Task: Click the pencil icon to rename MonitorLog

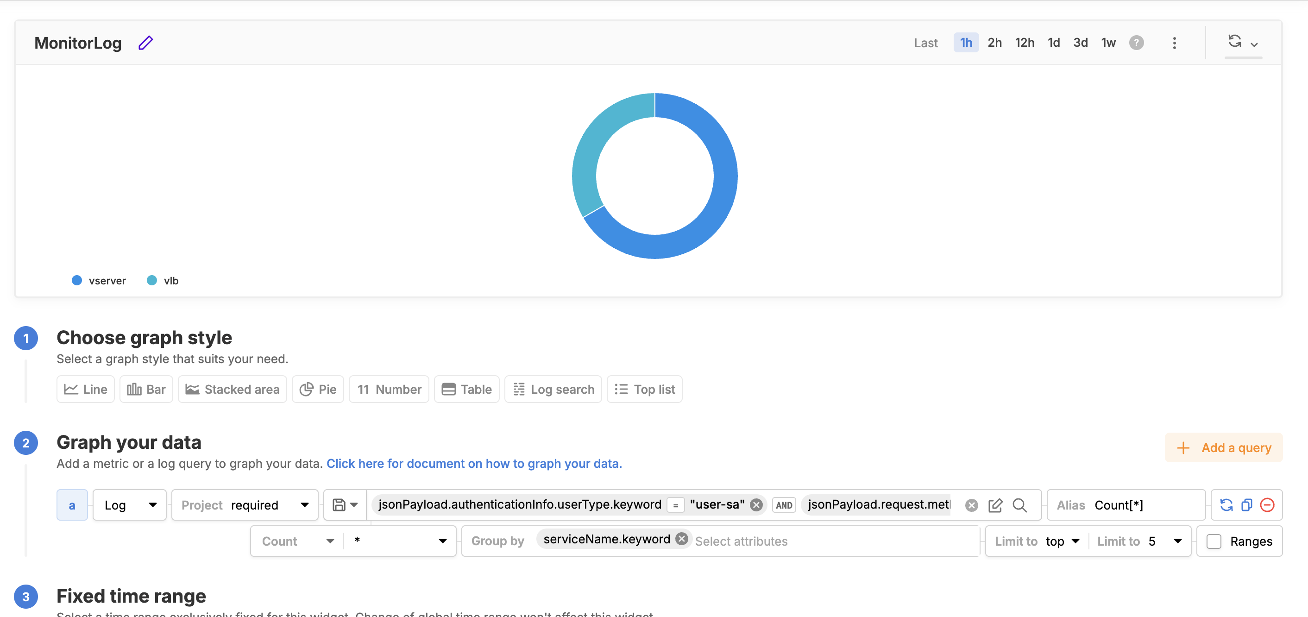Action: pos(145,43)
